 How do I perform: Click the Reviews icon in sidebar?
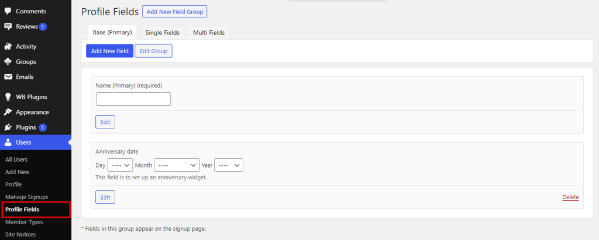[x=8, y=27]
